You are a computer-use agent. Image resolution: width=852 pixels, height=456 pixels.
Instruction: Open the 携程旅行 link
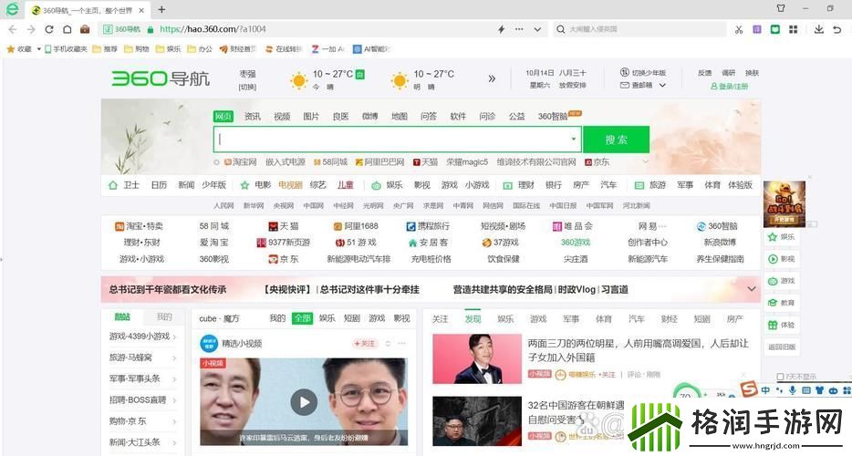coord(428,226)
